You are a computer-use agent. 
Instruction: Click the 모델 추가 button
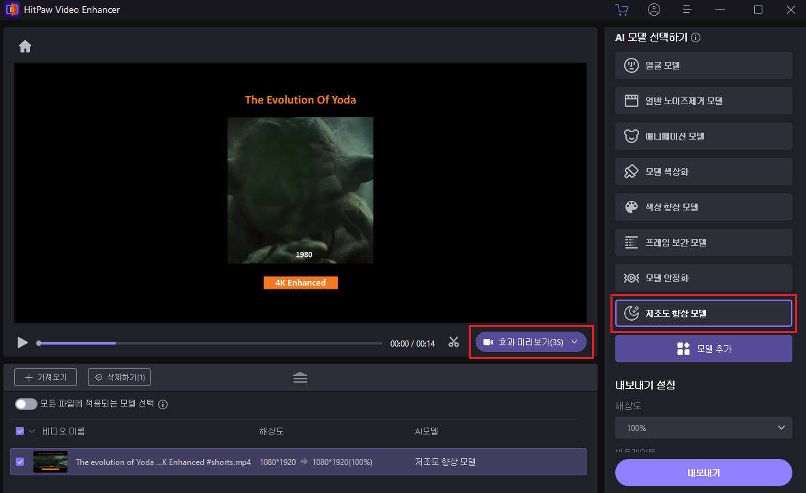(x=703, y=349)
